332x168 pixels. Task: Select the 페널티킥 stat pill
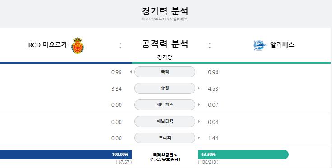tap(165, 121)
